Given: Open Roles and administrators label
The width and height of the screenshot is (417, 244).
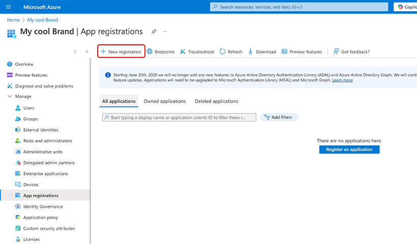Looking at the screenshot, I should coord(48,141).
